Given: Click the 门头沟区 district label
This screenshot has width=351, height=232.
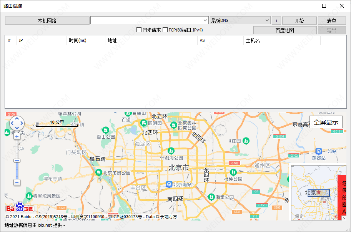Looking at the screenshot, I should pos(76,152).
